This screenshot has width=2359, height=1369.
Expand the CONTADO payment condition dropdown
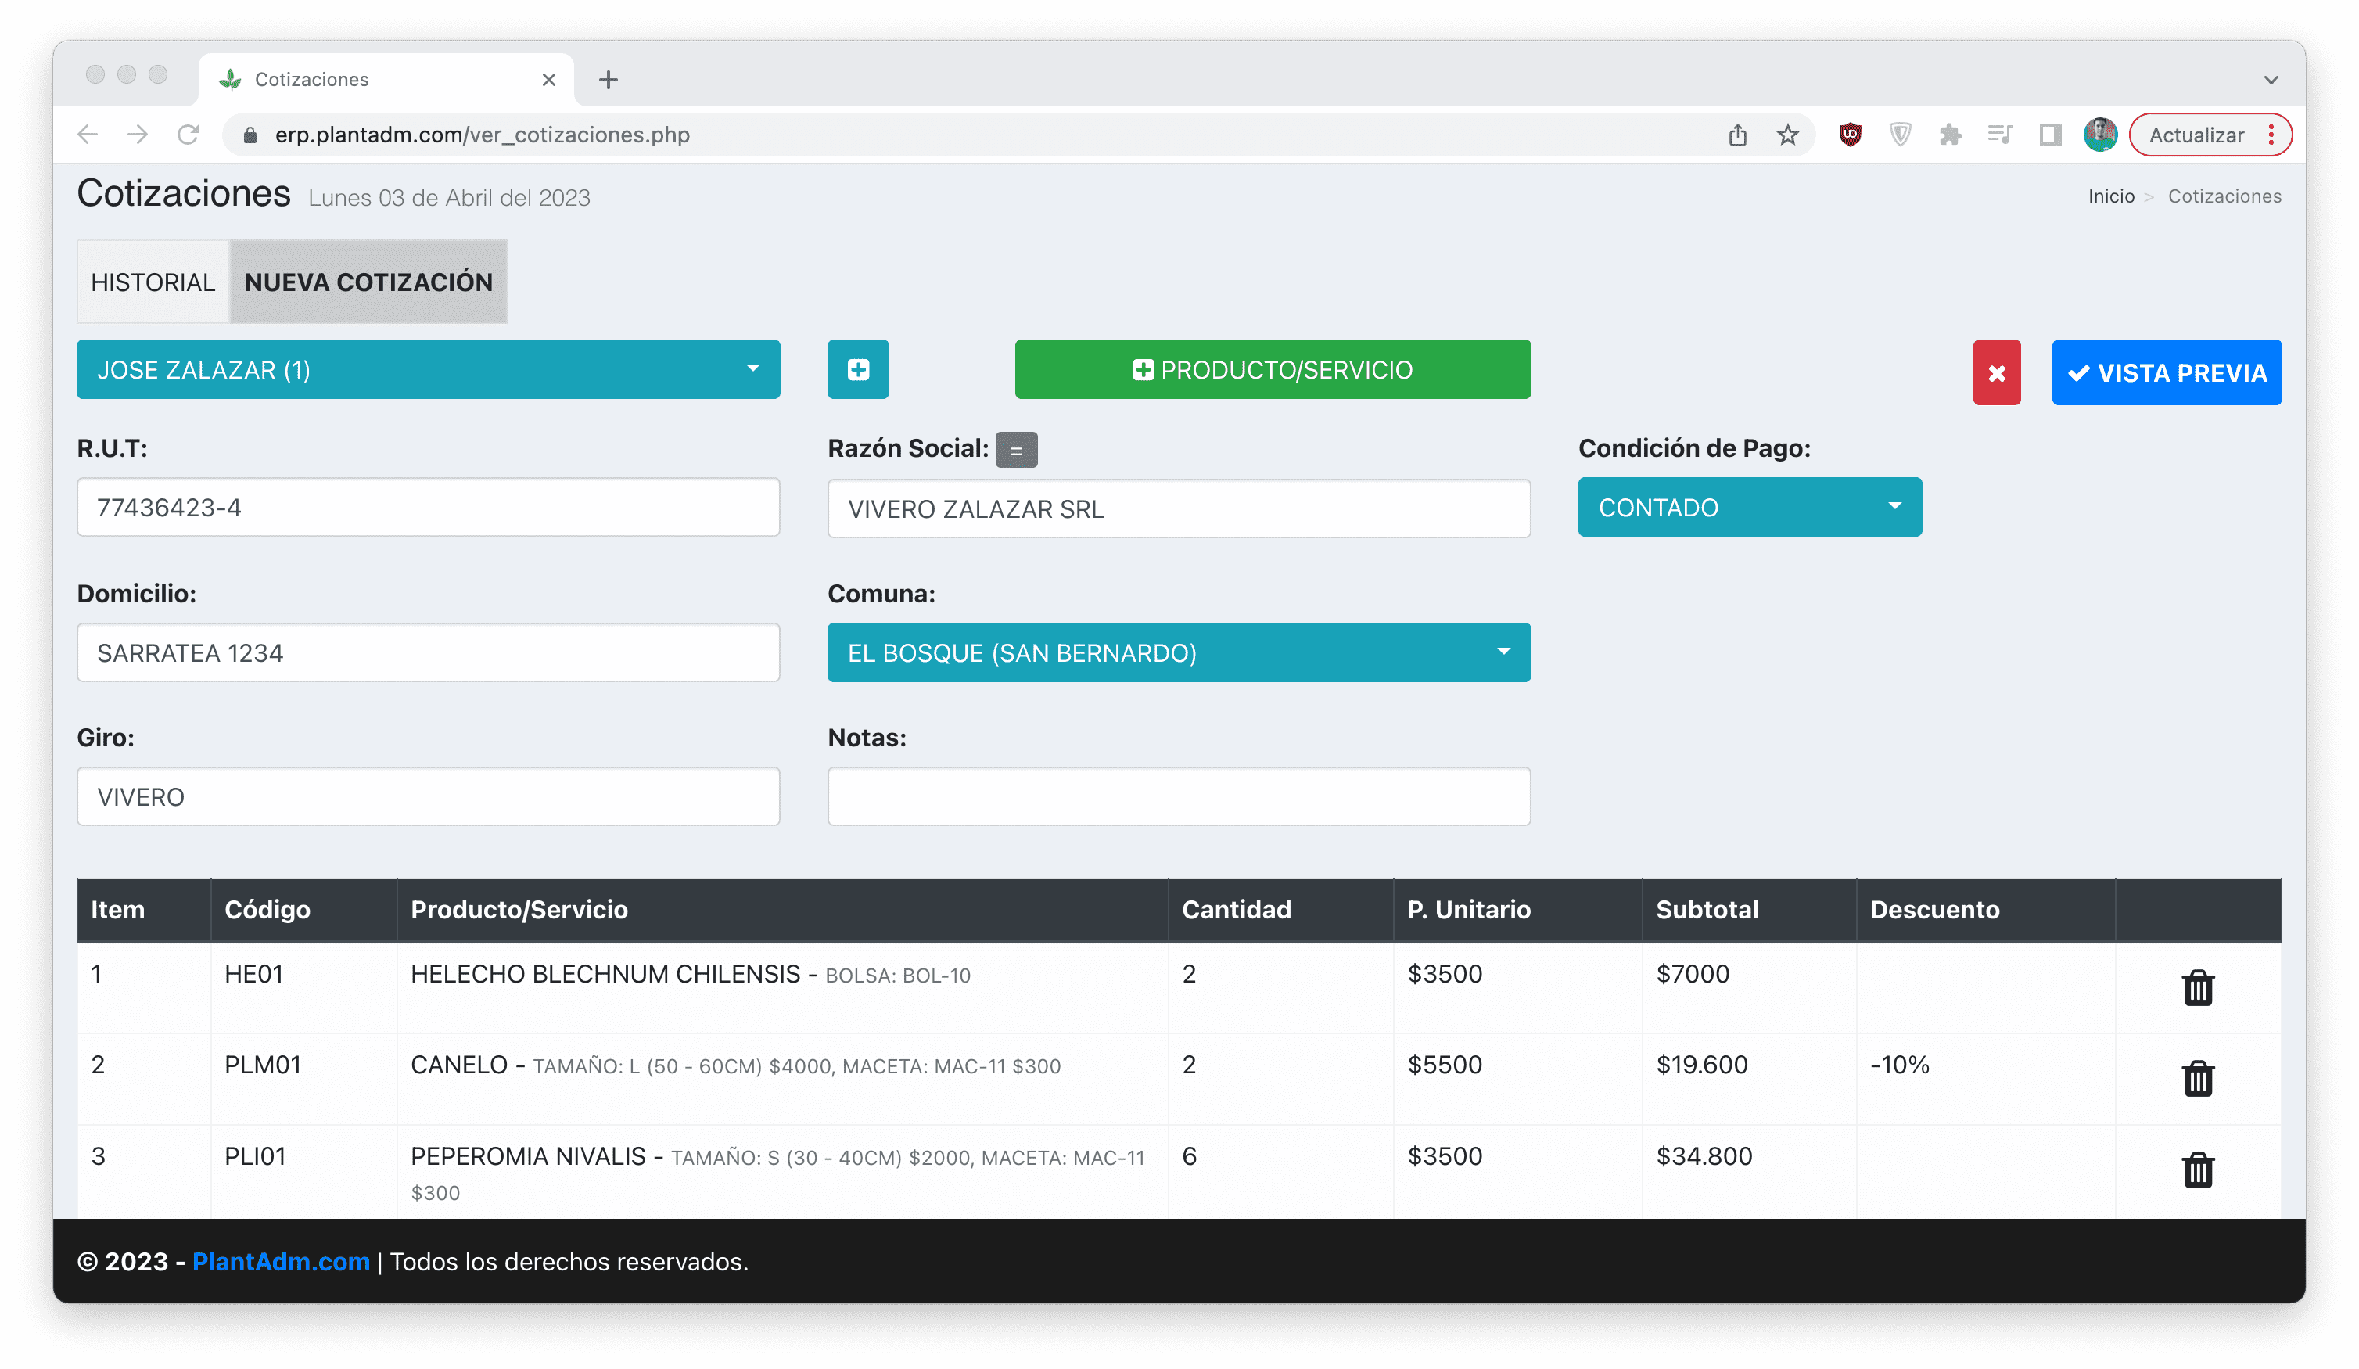point(1749,508)
